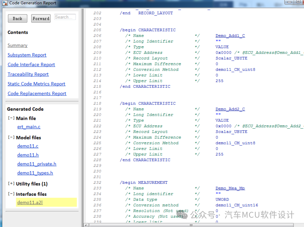Open the demo11_private.h file
304x227 pixels.
[x=37, y=164]
